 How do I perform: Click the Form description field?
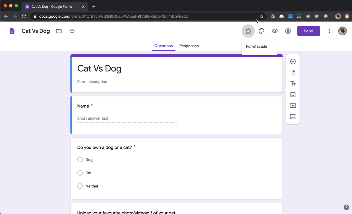click(x=176, y=82)
